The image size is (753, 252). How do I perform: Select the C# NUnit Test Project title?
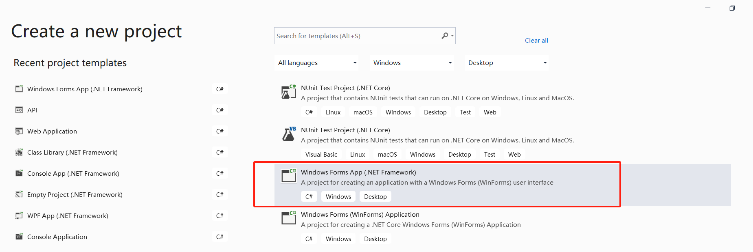[x=345, y=88]
